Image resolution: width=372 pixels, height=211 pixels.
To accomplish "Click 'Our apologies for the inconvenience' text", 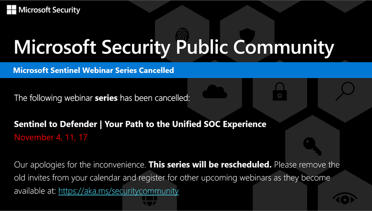I will [x=80, y=165].
